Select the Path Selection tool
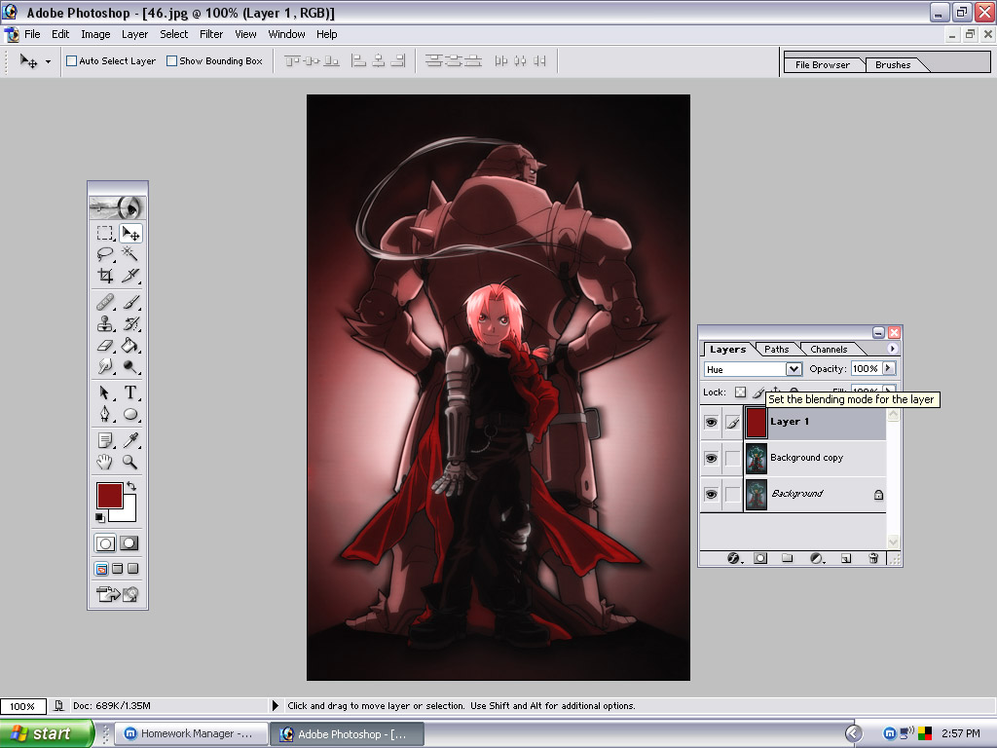Screen dimensions: 997x748 [105, 393]
